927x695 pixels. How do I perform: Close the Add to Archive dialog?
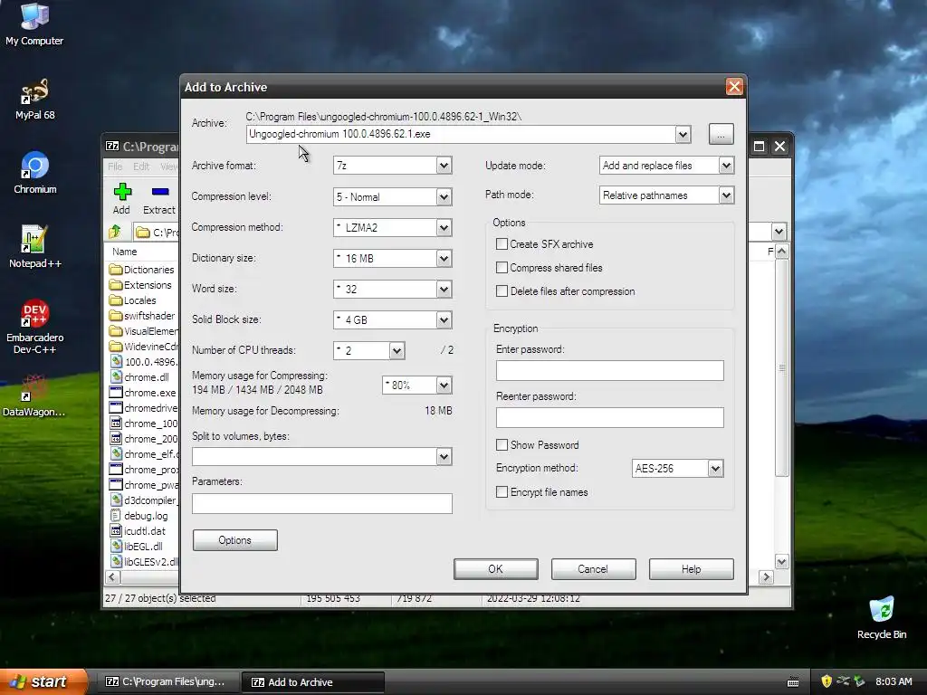[x=734, y=87]
